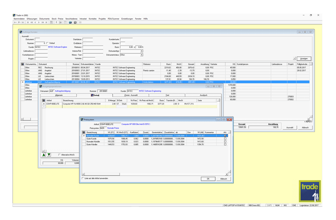Image resolution: width=336 pixels, height=220 pixels.
Task: Jump to first record toolbar icon
Action: [28, 22]
